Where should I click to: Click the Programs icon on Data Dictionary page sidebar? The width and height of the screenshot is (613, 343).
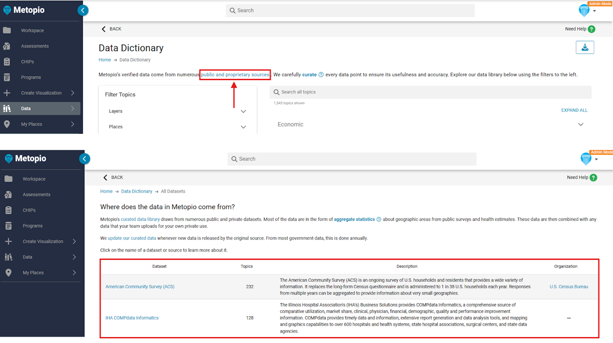(7, 77)
